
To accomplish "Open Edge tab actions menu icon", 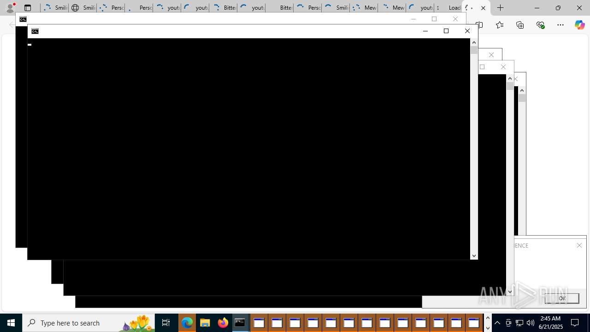I will click(28, 8).
